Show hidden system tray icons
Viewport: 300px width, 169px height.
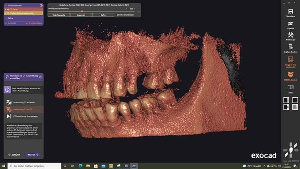point(264,166)
